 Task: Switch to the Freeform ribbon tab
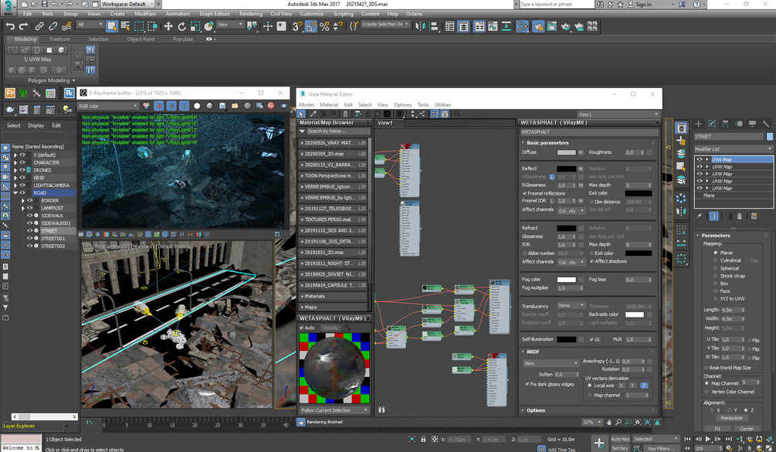pos(59,39)
